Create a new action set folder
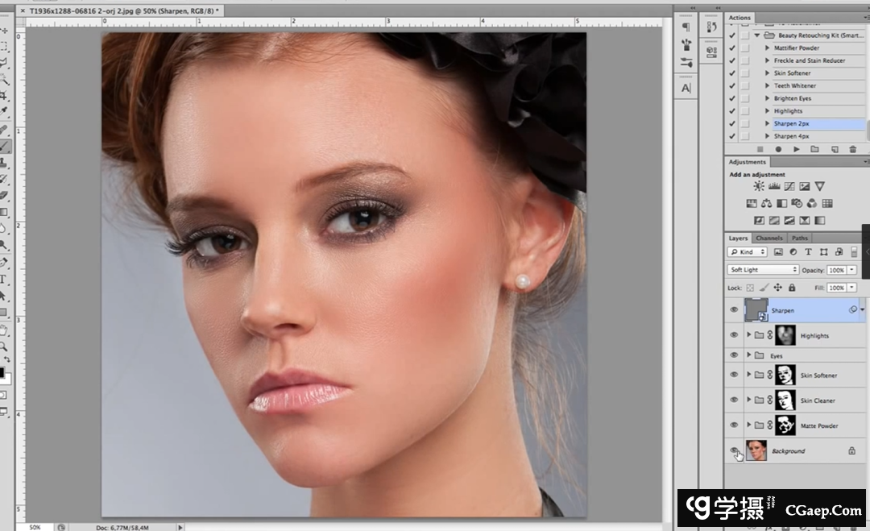This screenshot has width=870, height=531. 814,149
